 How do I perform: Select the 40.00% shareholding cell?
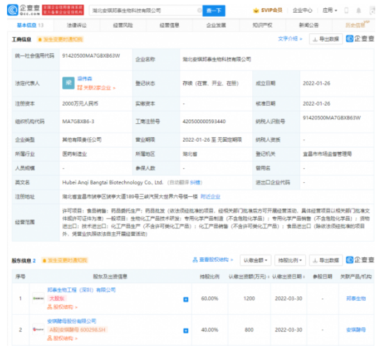(209, 330)
